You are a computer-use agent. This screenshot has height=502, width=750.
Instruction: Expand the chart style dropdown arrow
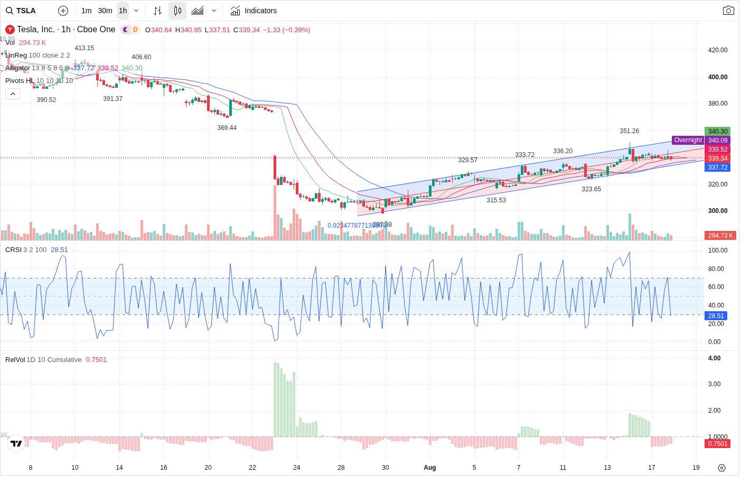[x=214, y=11]
